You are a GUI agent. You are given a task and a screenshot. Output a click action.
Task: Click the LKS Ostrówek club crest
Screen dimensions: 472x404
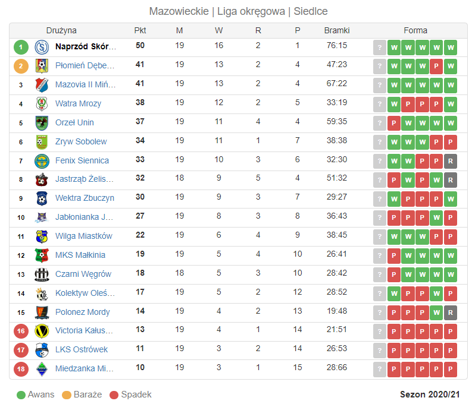[x=42, y=351]
